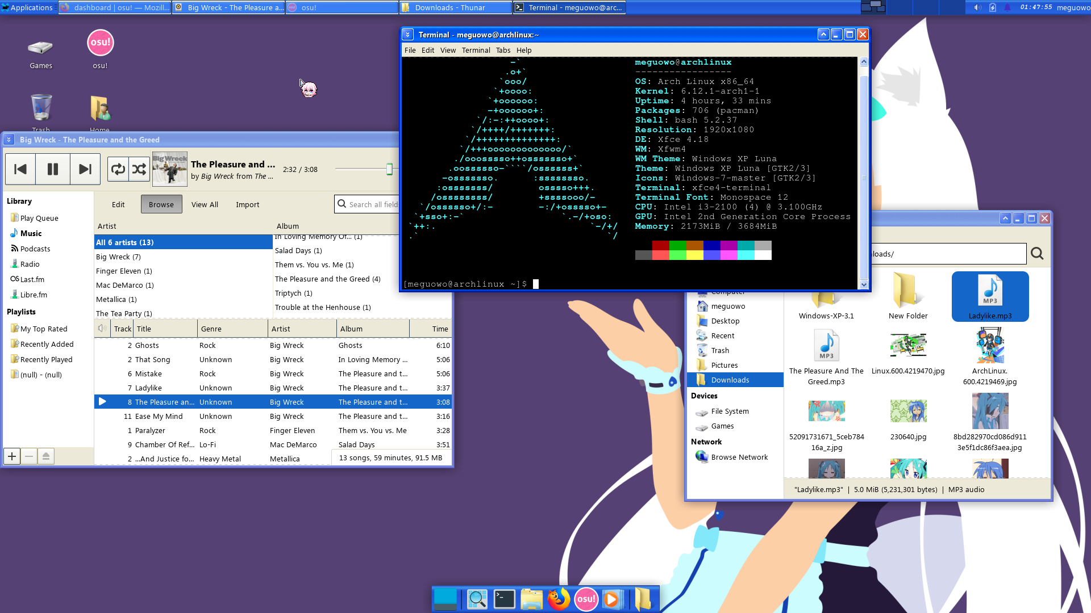Select Salad Days (1) album
1091x613 pixels.
(x=335, y=250)
